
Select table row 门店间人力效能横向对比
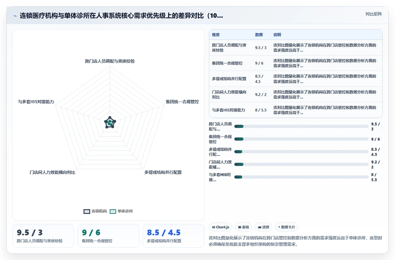[296, 94]
